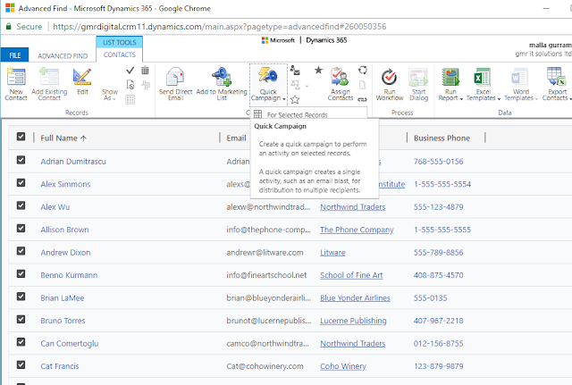Click the andrewr@litware.com email cell

click(x=265, y=252)
